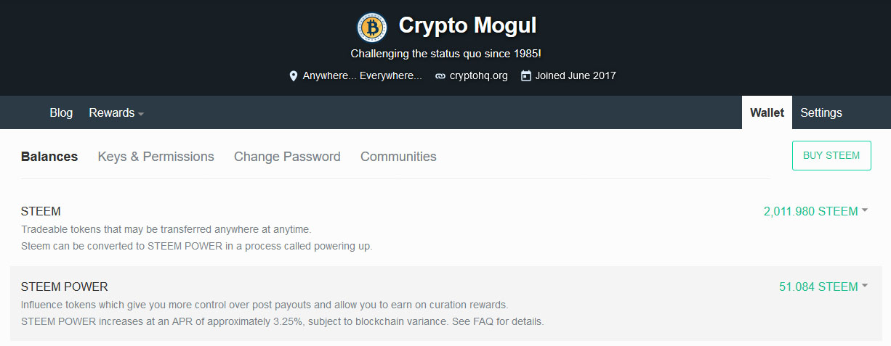This screenshot has width=891, height=346.
Task: Click the Bitcoin profile avatar icon
Action: 372,28
